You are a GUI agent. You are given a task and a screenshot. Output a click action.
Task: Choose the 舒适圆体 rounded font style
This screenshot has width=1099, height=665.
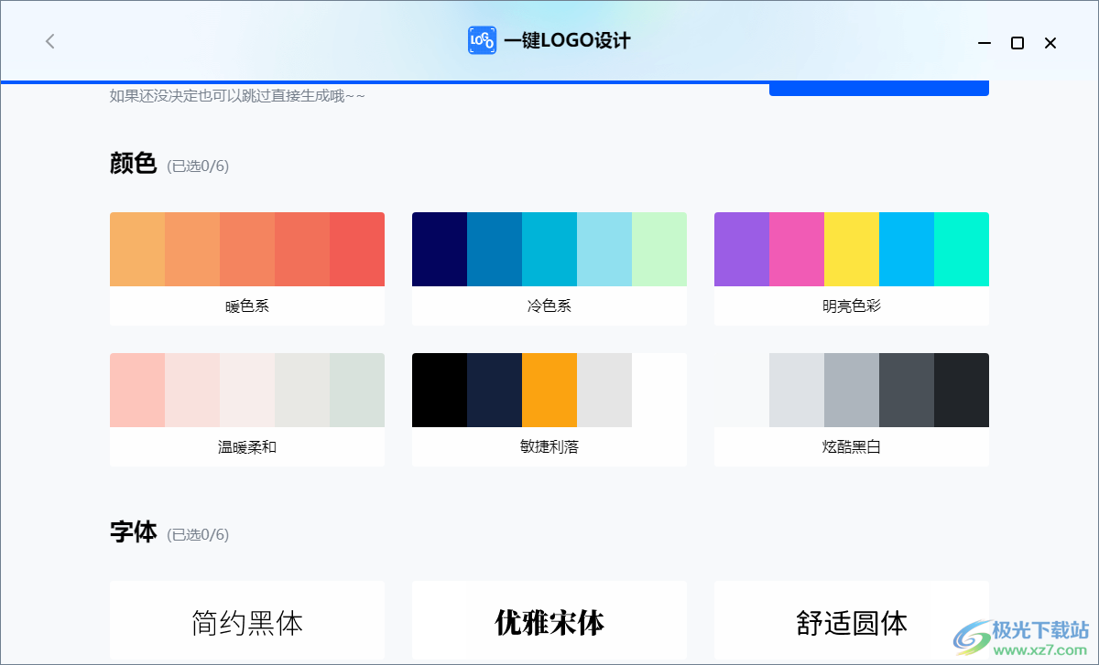(x=851, y=622)
